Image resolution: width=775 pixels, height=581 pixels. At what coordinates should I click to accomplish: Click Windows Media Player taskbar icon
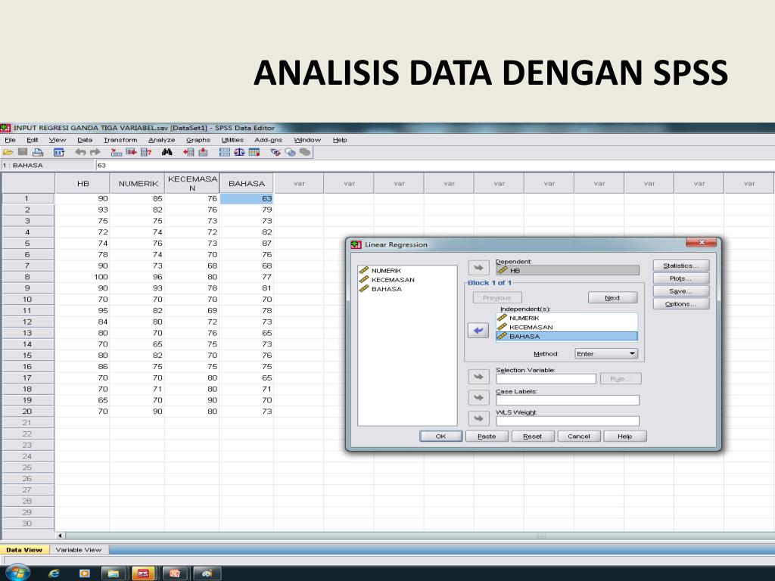point(84,573)
